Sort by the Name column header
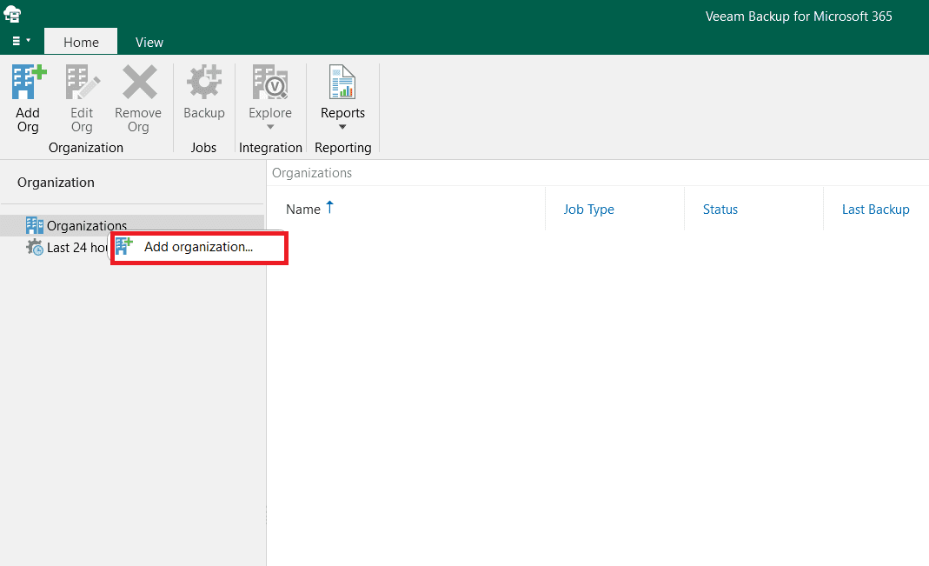The image size is (929, 566). (303, 210)
